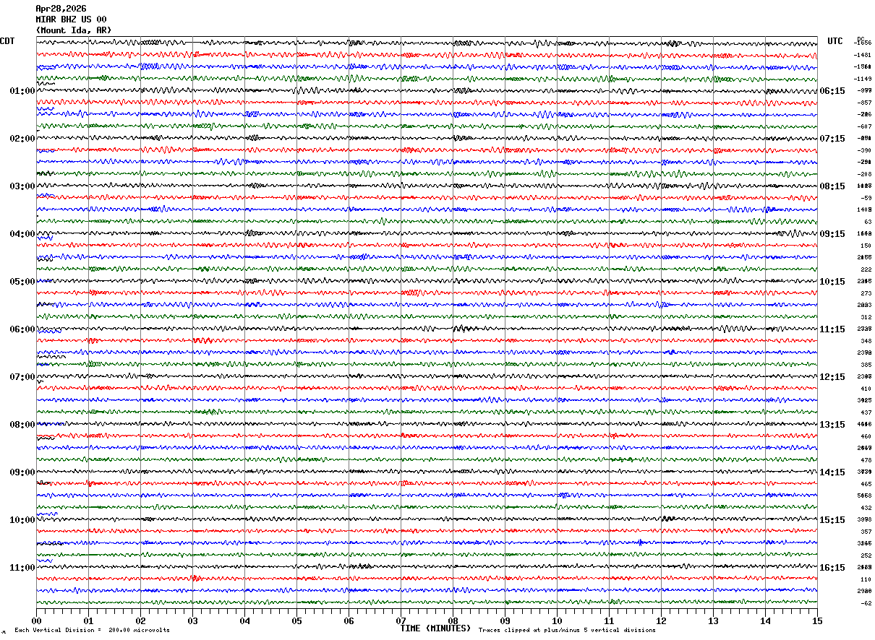The height and width of the screenshot is (640, 875).
Task: Click the 12:15 UTC time label
Action: click(832, 377)
